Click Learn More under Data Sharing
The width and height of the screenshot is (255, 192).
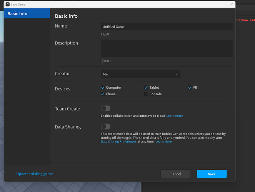(x=163, y=142)
